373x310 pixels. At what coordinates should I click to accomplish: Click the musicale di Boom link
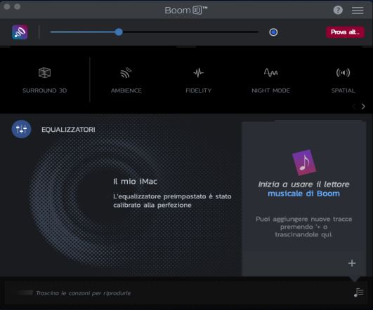coord(303,194)
